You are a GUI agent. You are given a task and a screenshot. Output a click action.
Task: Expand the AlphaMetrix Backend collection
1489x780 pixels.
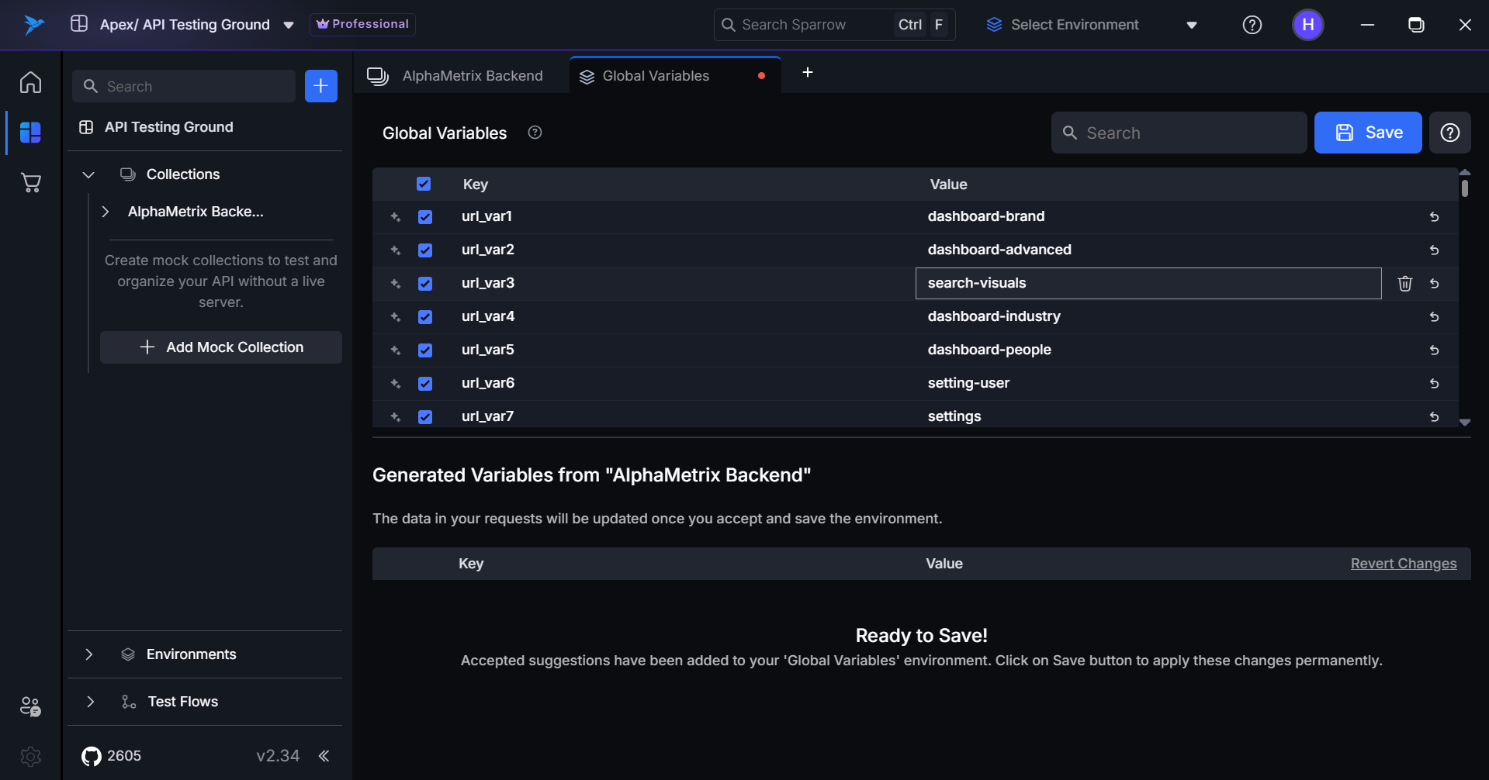(106, 212)
